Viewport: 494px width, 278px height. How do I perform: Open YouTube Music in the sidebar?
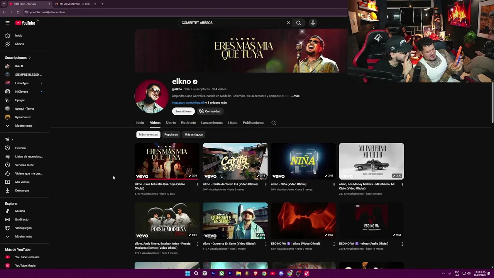click(x=25, y=266)
